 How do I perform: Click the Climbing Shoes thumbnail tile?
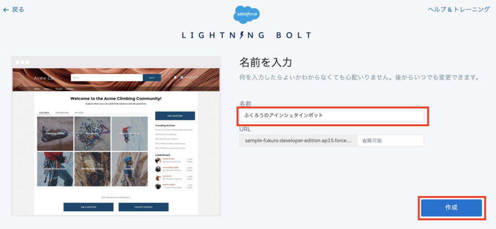(x=55, y=133)
